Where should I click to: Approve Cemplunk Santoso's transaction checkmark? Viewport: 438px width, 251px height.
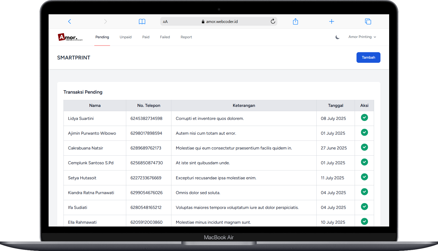point(364,162)
